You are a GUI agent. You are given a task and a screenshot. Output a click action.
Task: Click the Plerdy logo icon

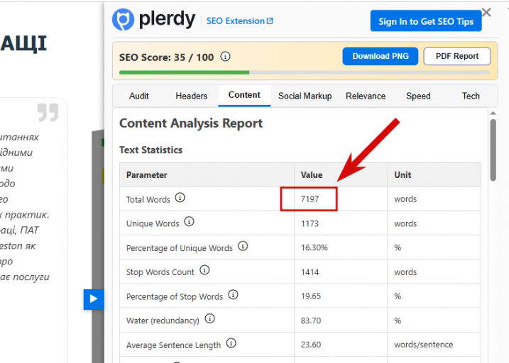click(x=123, y=19)
